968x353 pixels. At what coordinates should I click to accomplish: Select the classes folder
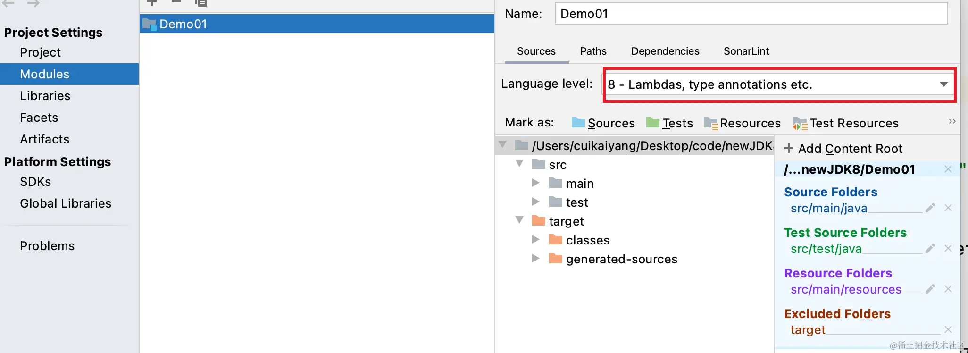(x=579, y=240)
